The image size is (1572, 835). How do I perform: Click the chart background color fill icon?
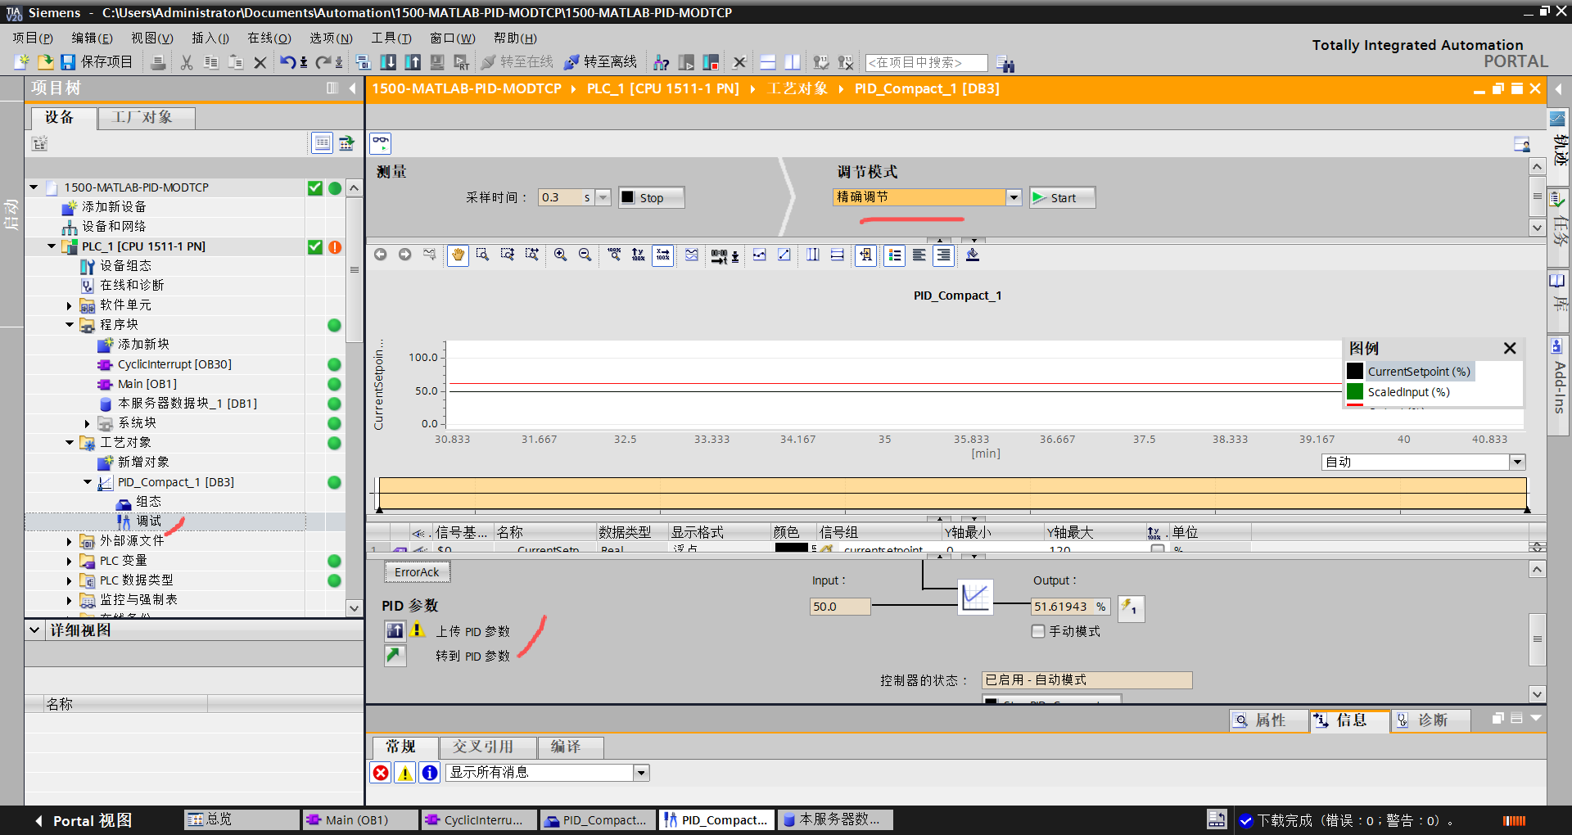pos(973,255)
